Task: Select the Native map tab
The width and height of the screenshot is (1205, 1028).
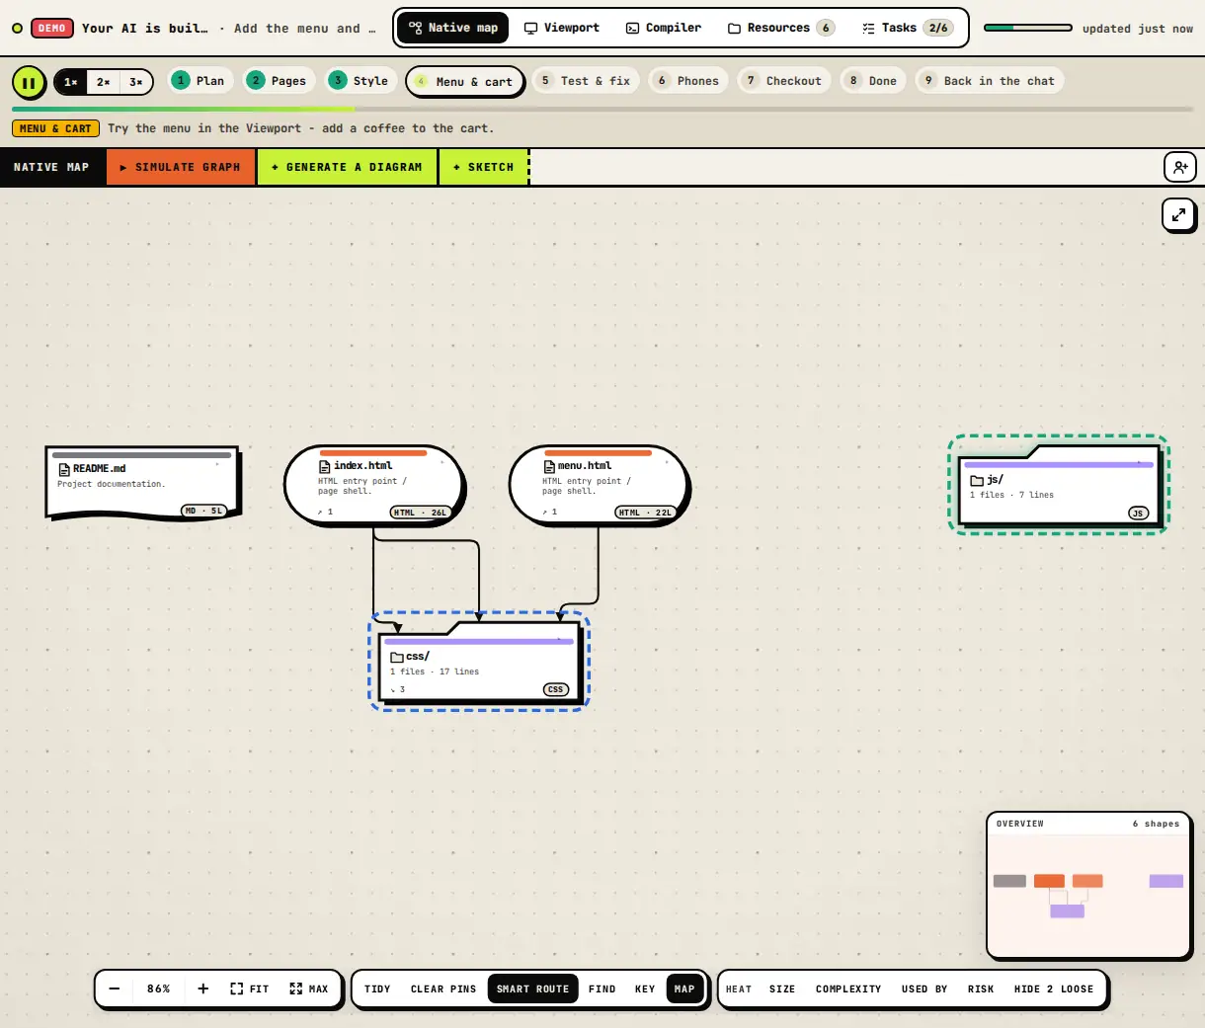Action: [x=453, y=28]
